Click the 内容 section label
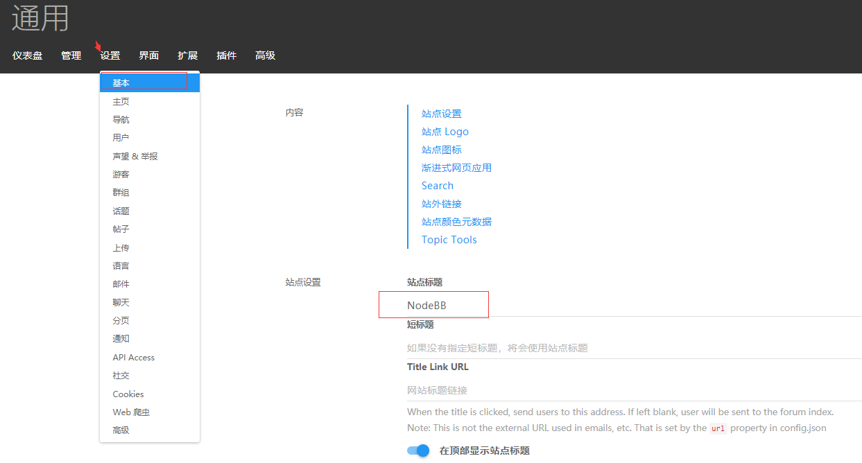The width and height of the screenshot is (862, 463). pyautogui.click(x=294, y=112)
